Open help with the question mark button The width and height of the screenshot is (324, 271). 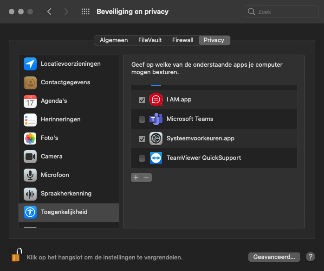311,257
